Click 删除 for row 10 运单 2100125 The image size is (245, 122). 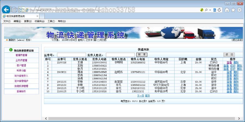[x=236, y=91]
